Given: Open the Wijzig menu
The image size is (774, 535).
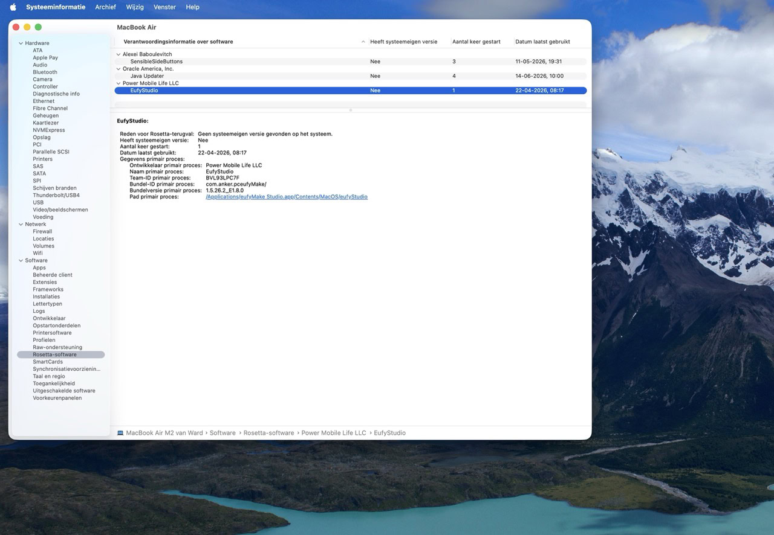Looking at the screenshot, I should pos(135,7).
